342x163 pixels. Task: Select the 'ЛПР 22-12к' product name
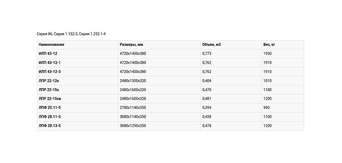pyautogui.click(x=49, y=81)
